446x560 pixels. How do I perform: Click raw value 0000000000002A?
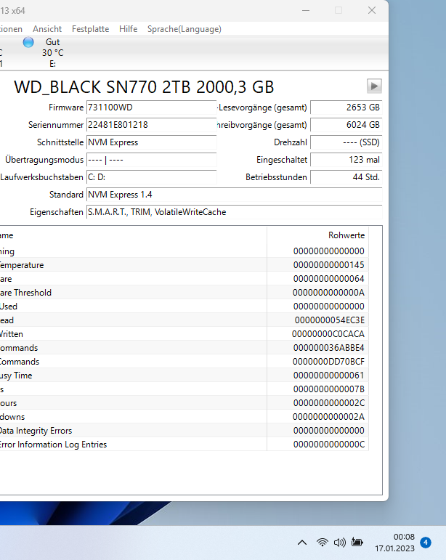[328, 417]
